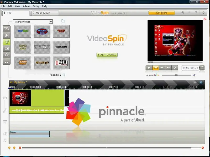
Task: Click the folder icon beside Standard Titles
Action: [x=63, y=21]
